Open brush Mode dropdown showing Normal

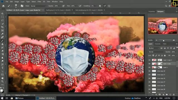38,6
